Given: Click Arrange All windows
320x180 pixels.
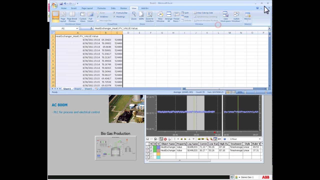Looking at the screenshot, I should click(x=169, y=17).
